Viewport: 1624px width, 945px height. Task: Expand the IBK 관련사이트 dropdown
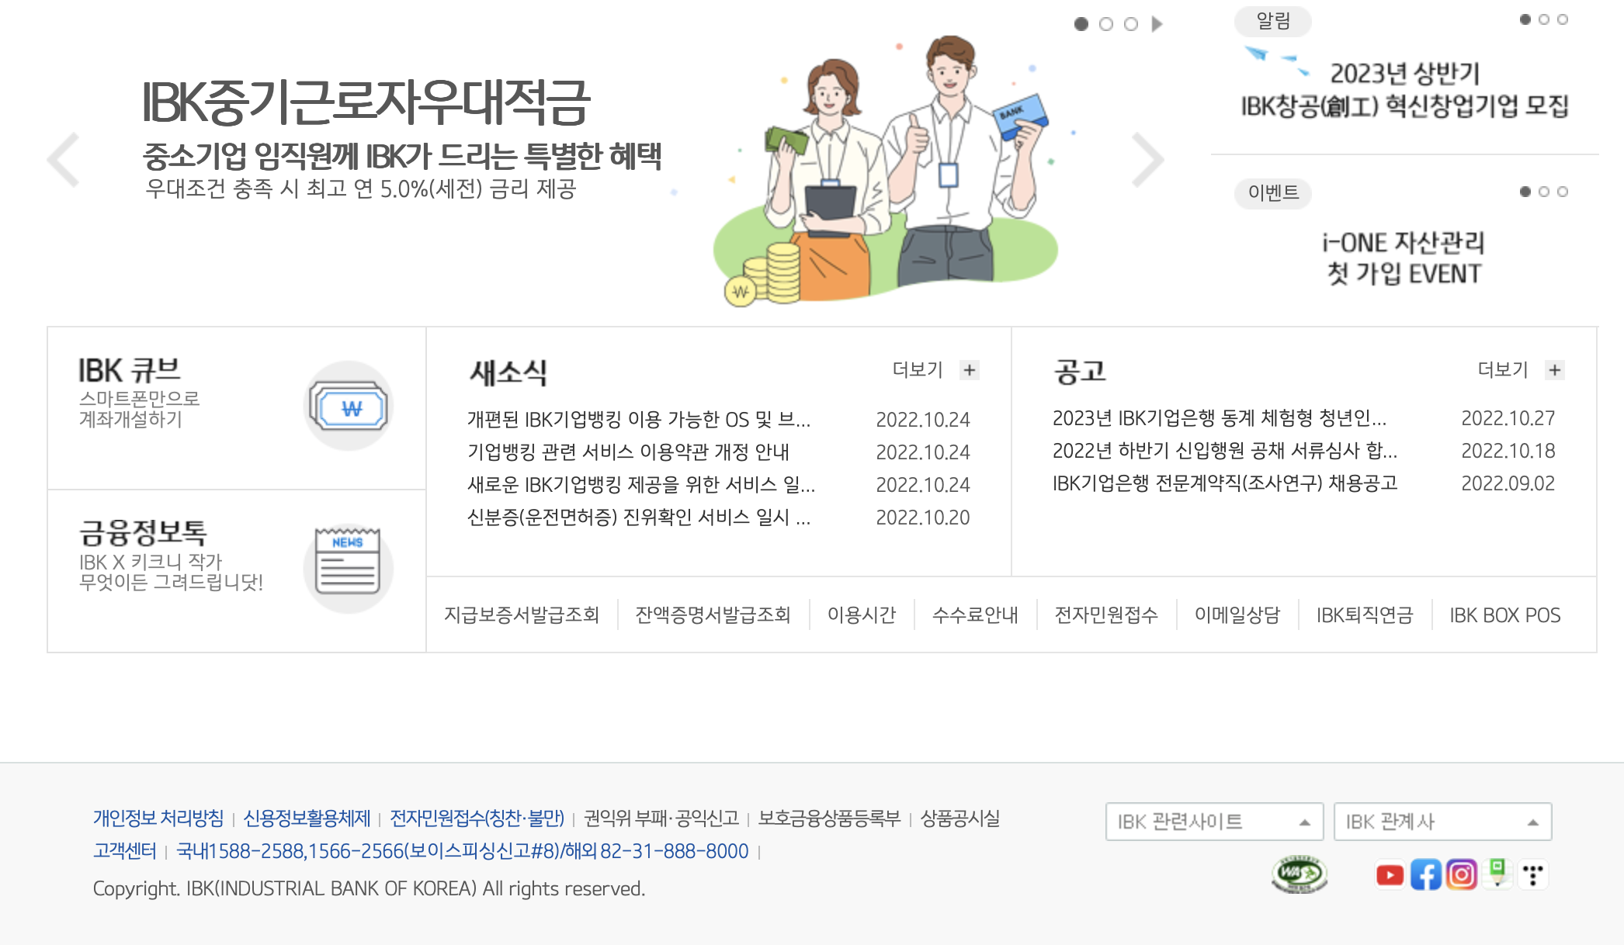click(x=1214, y=822)
